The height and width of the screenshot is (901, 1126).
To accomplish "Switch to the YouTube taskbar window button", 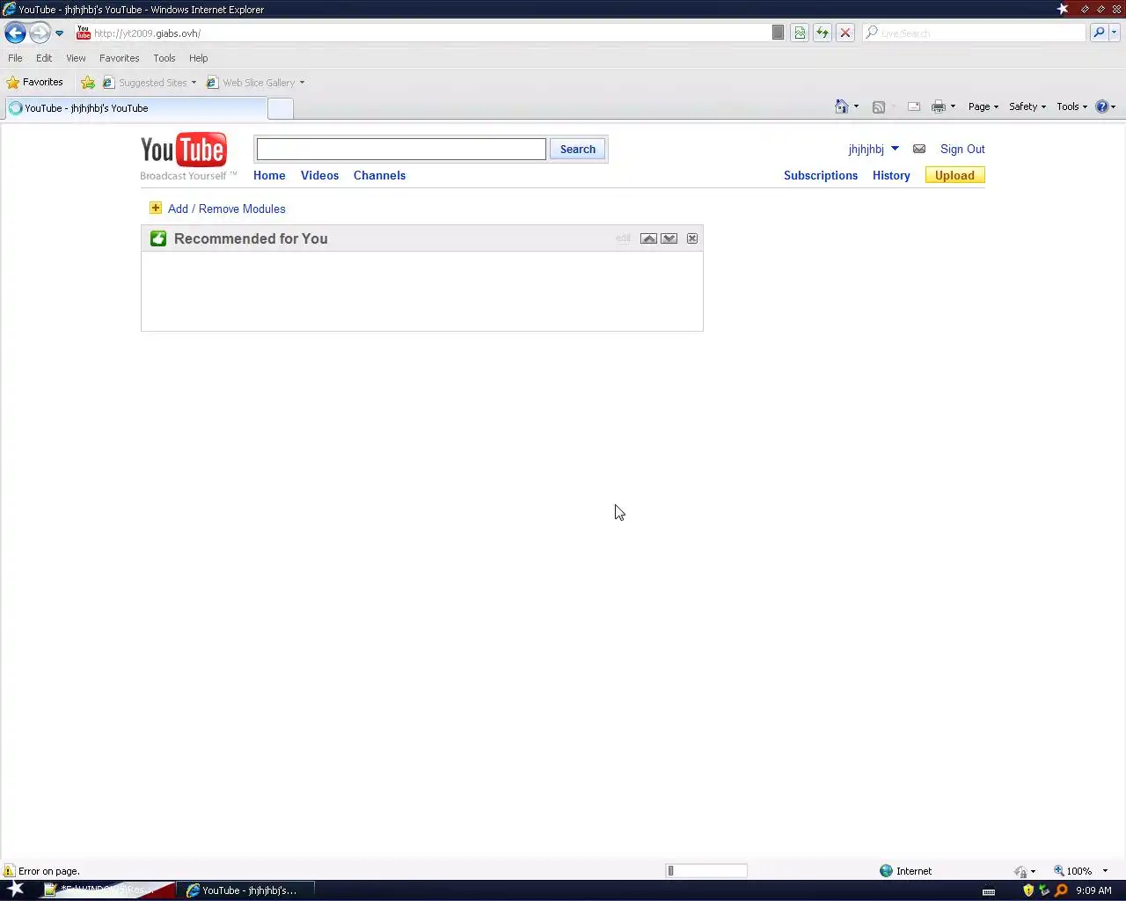I will (245, 890).
